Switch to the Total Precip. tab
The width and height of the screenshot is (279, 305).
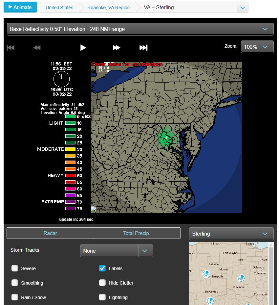(137, 233)
